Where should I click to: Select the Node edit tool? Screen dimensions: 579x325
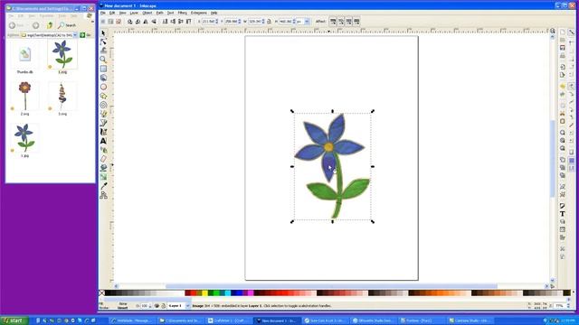[x=103, y=42]
